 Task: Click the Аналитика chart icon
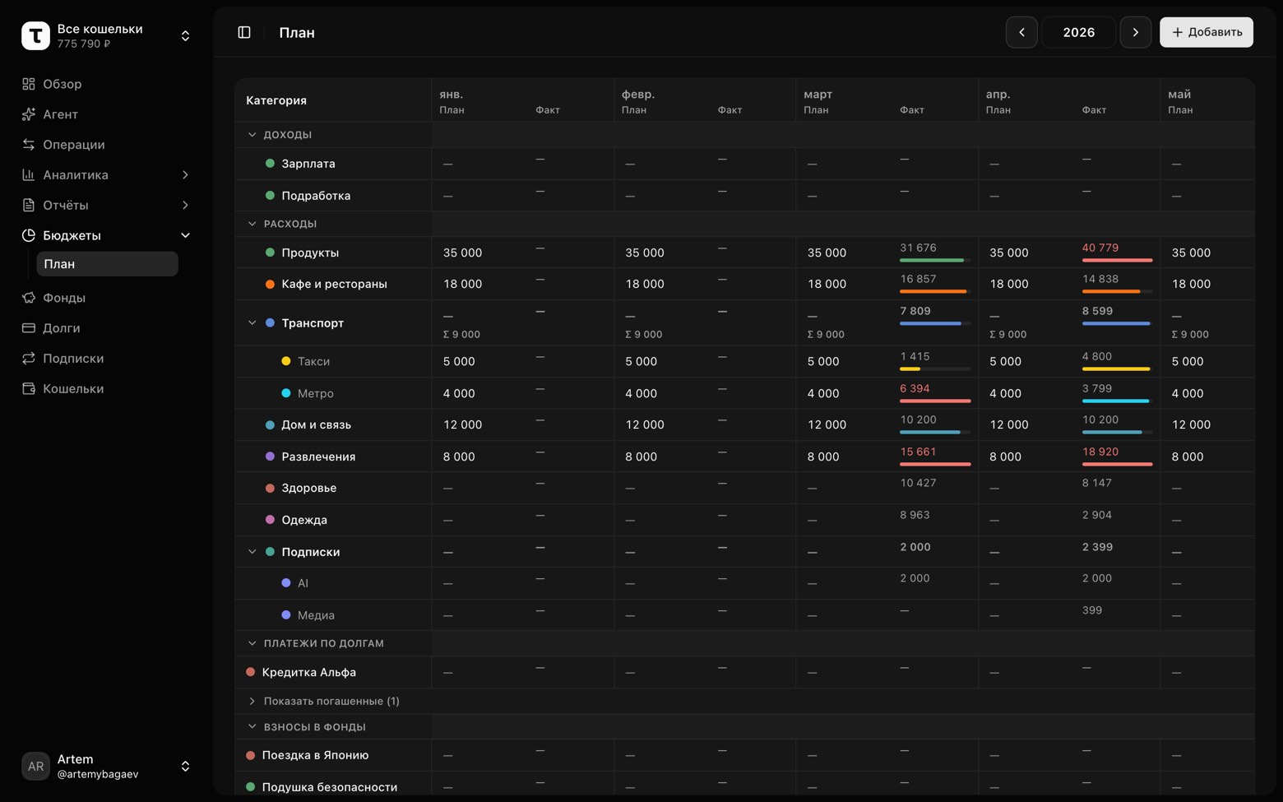tap(29, 174)
